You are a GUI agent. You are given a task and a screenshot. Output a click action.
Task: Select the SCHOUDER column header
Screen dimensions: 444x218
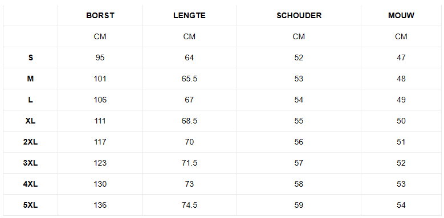point(299,15)
